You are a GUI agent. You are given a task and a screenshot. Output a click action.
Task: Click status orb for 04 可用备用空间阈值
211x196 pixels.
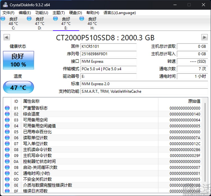7,126
